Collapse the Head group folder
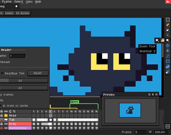Image resolution: width=171 pixels, height=135 pixels. click(6, 116)
